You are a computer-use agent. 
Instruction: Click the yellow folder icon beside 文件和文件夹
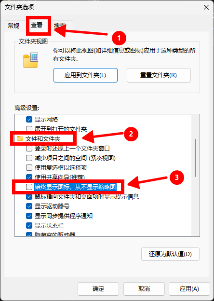20,138
